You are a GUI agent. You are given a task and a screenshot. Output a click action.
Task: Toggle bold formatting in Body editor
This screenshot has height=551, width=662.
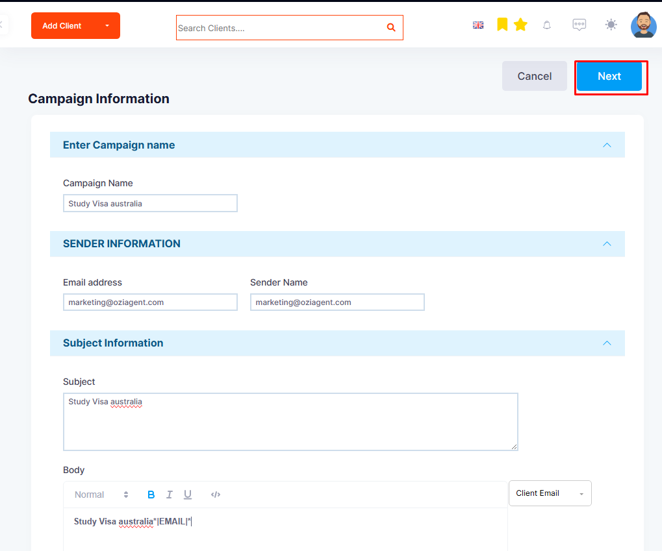[151, 495]
